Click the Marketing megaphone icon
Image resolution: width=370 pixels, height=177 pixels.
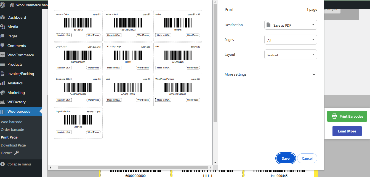3,93
